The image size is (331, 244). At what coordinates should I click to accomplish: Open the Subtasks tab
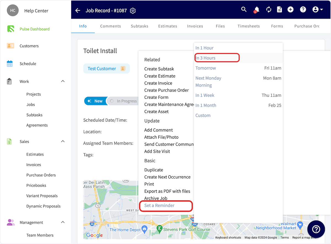pyautogui.click(x=140, y=26)
